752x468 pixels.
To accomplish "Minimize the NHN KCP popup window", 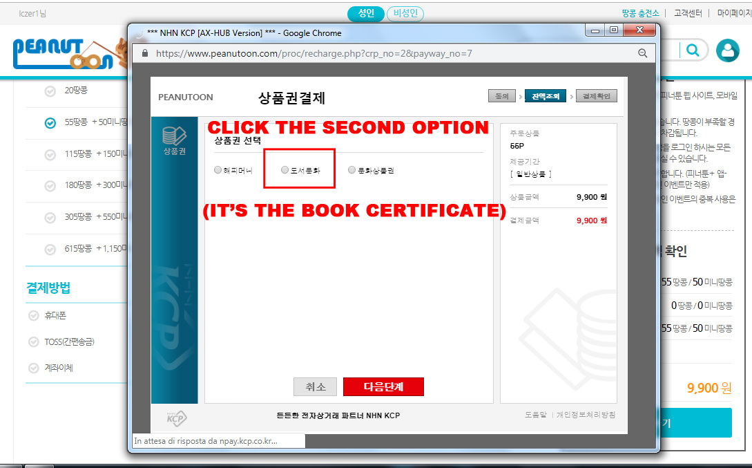I will [595, 30].
